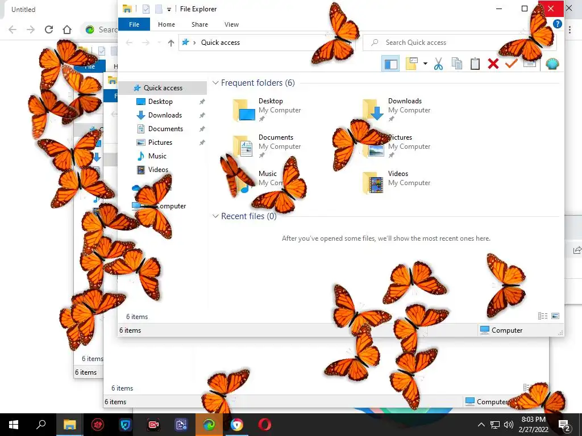Click the red gear app taskbar icon
This screenshot has width=582, height=436.
click(x=98, y=425)
